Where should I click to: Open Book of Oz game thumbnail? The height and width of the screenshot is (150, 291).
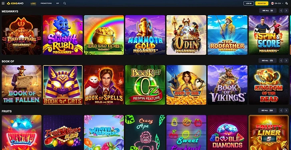[145, 85]
